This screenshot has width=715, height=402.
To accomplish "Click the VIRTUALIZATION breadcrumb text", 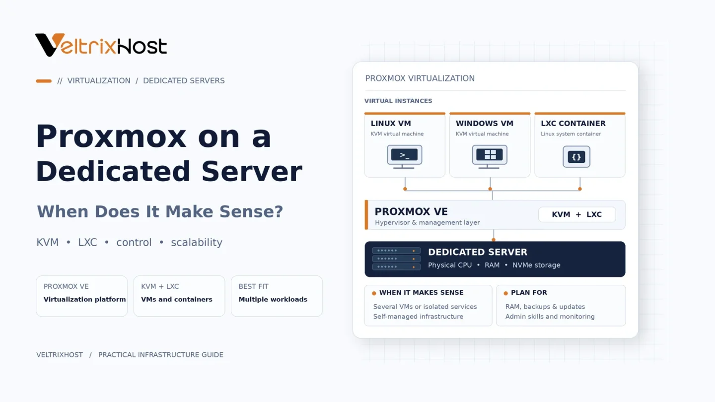I will point(99,81).
